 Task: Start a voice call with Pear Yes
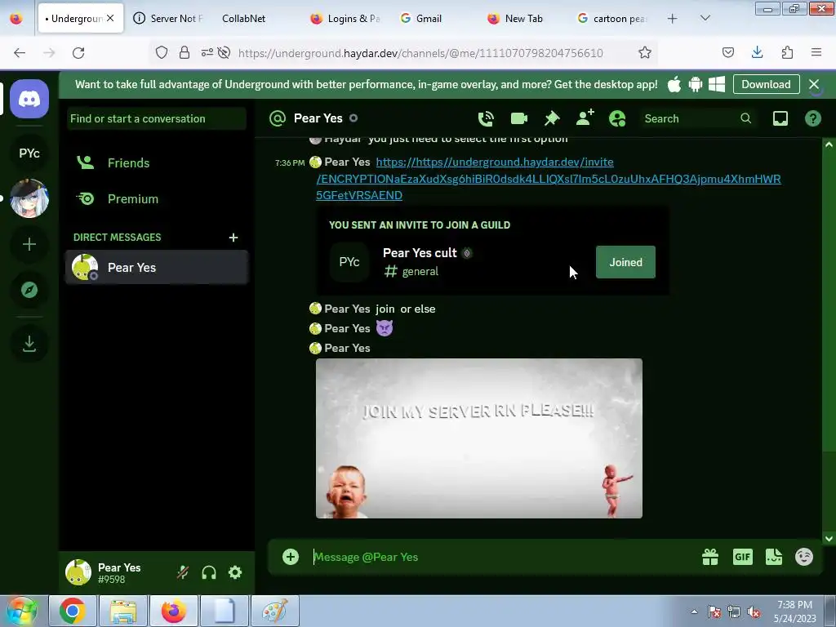(x=486, y=118)
